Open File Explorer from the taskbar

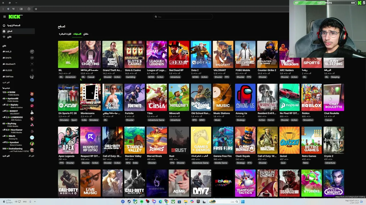coord(186,202)
